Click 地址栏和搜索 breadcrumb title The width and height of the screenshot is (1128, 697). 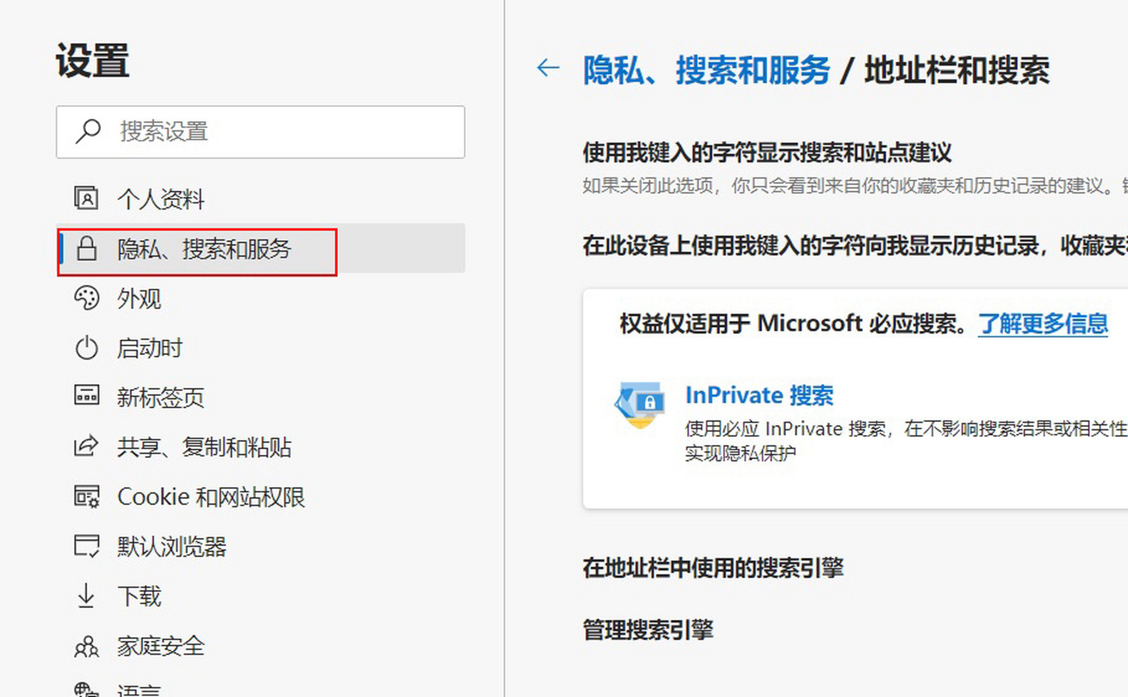point(957,70)
